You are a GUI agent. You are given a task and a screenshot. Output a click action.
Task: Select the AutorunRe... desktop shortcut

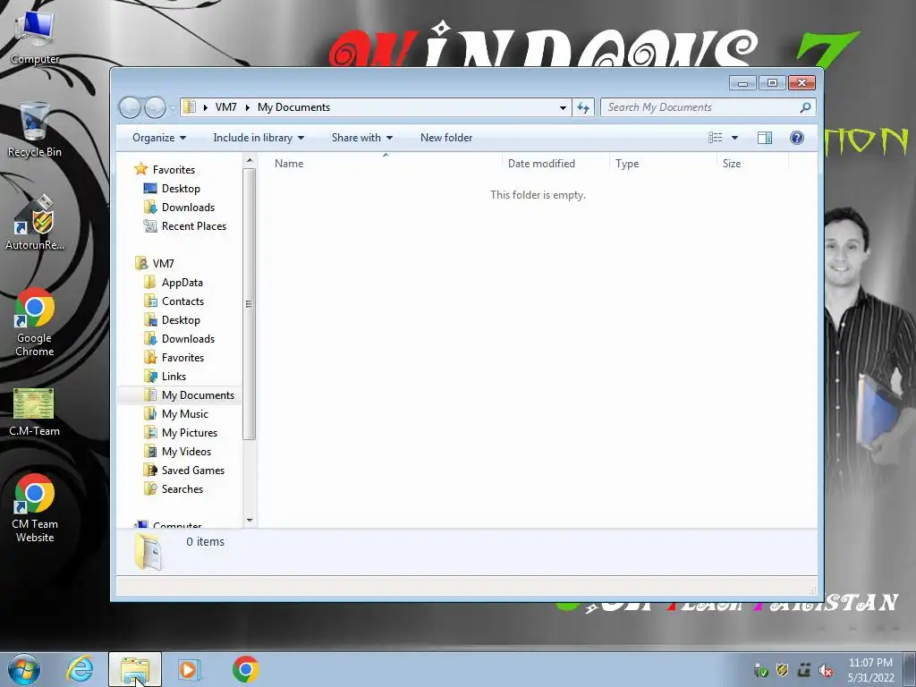click(x=35, y=224)
